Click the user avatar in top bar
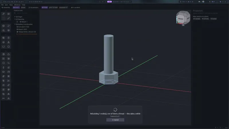Viewport: 229px width, 129px height. click(203, 2)
